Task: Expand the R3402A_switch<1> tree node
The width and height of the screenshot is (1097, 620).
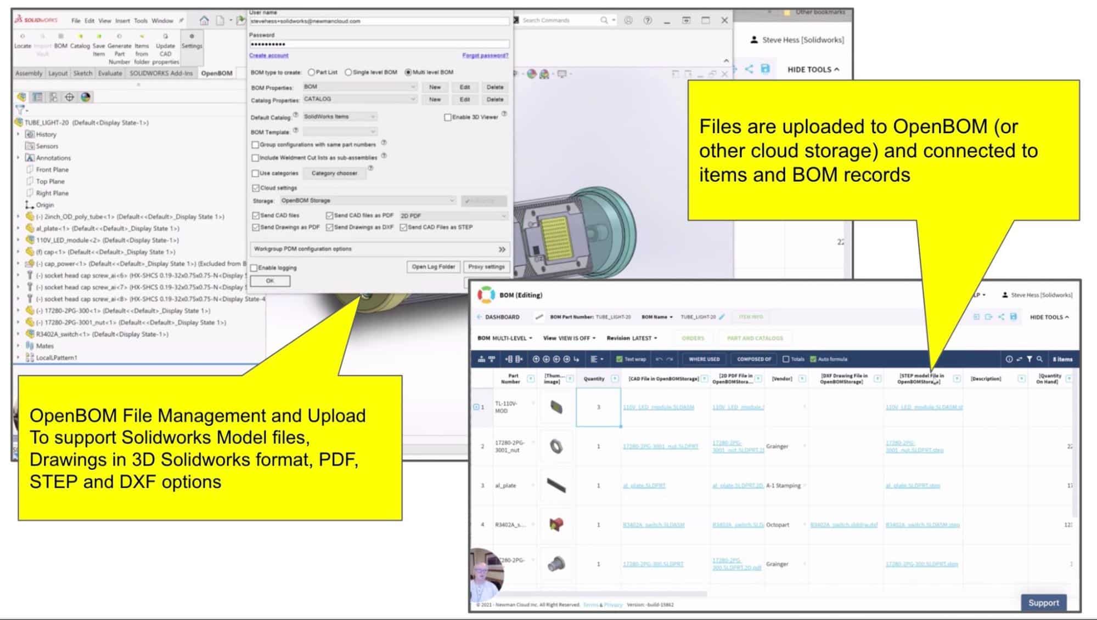Action: [x=18, y=334]
